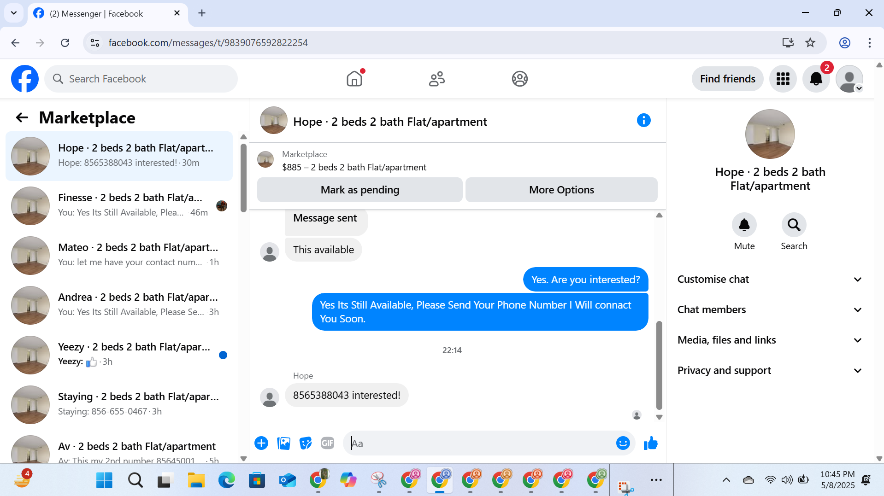The width and height of the screenshot is (884, 496).
Task: Open the account profile menu
Action: 849,79
